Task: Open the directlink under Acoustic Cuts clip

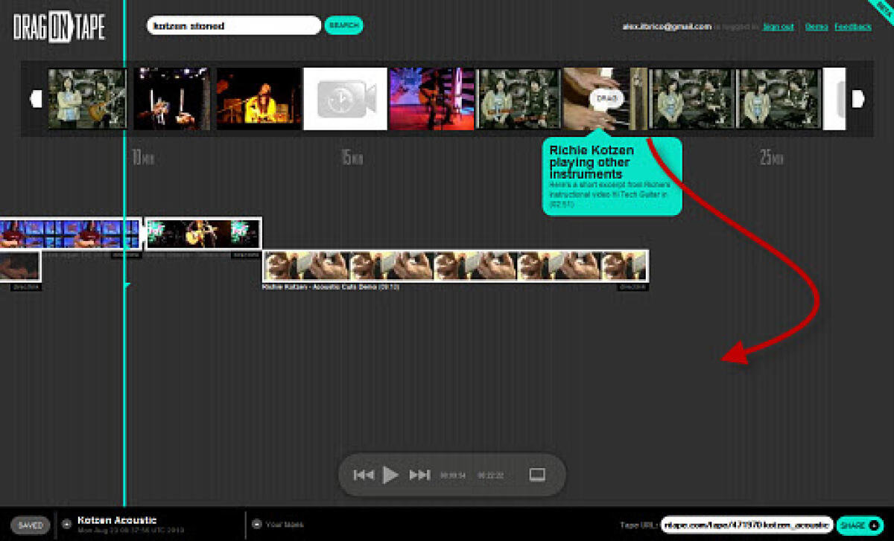Action: [633, 286]
